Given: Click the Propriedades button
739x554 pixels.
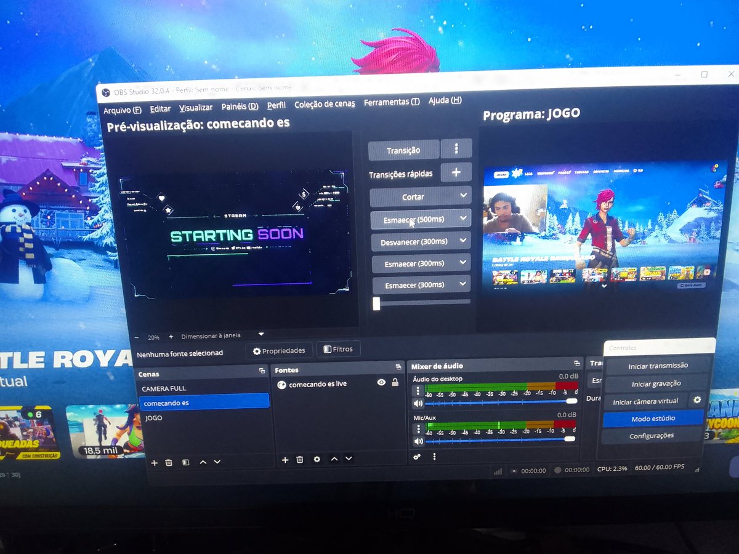Looking at the screenshot, I should [x=278, y=350].
